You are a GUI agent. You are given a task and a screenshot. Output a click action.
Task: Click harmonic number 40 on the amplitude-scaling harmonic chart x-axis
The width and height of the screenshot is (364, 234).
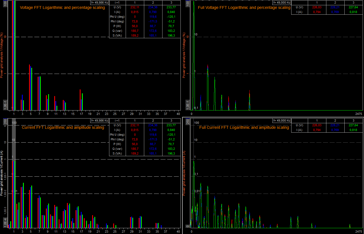178,231
